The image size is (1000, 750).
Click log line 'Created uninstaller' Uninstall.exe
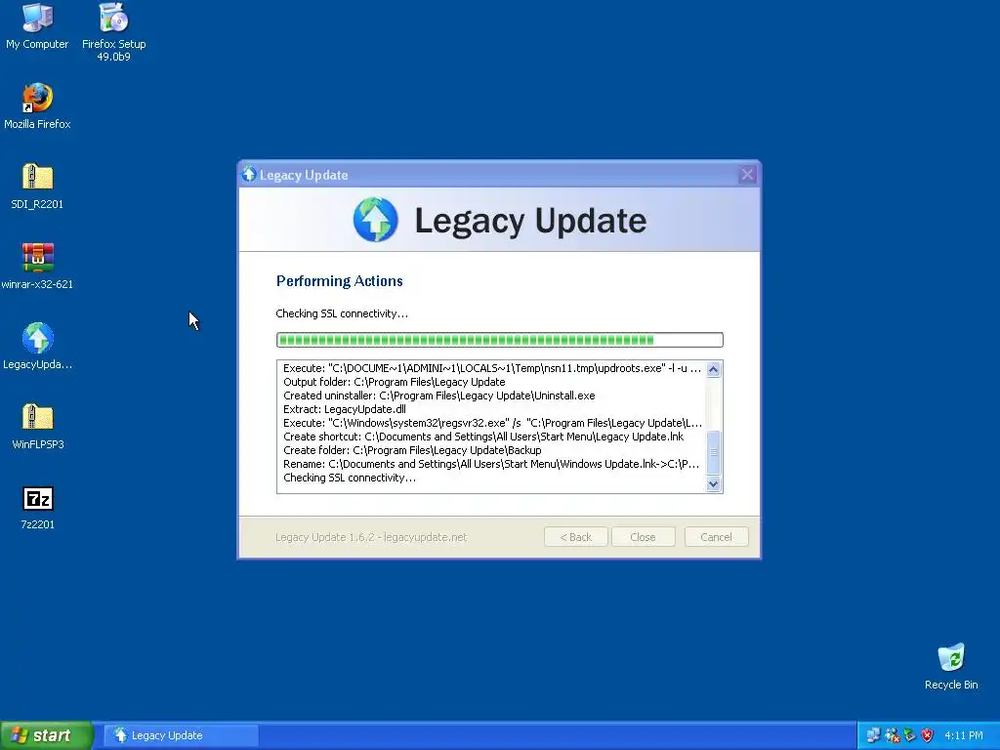439,396
